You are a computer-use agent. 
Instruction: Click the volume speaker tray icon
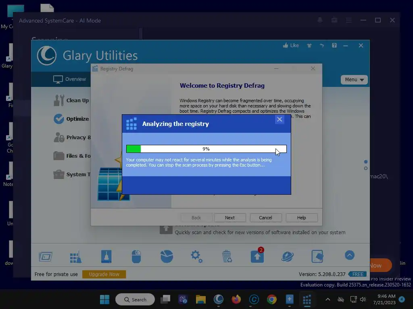click(x=363, y=299)
